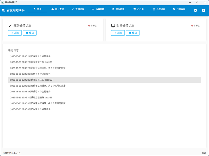The width and height of the screenshot is (209, 156).
Task: Maximize the 百度贴吧助手 window
Action: coord(198,2)
